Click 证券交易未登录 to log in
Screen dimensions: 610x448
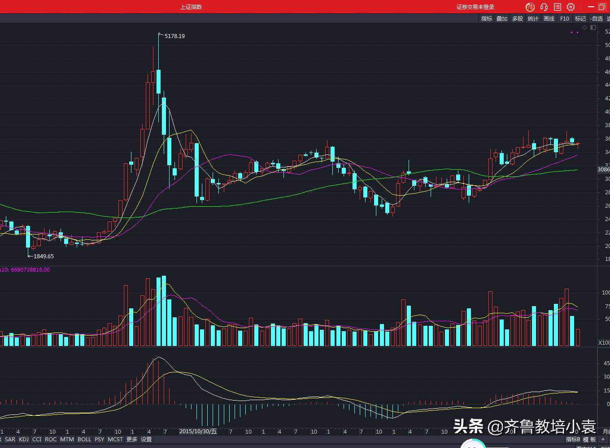tap(475, 7)
